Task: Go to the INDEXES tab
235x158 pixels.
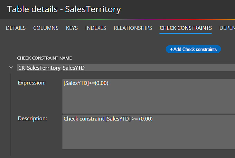Action: point(96,28)
